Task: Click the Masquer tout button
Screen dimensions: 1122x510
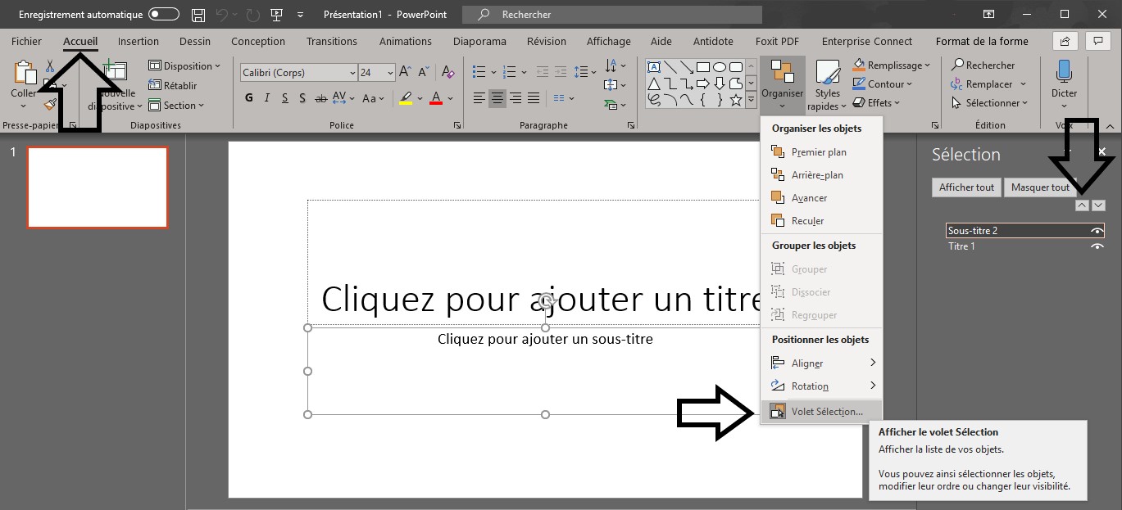Action: 1041,187
